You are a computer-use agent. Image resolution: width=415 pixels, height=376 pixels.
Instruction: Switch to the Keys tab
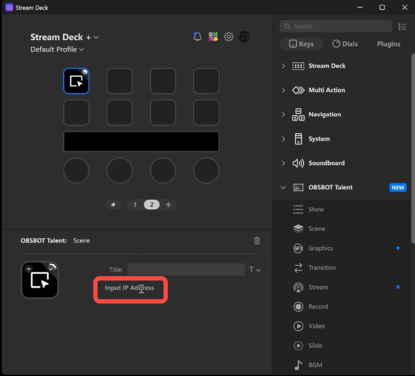click(301, 44)
